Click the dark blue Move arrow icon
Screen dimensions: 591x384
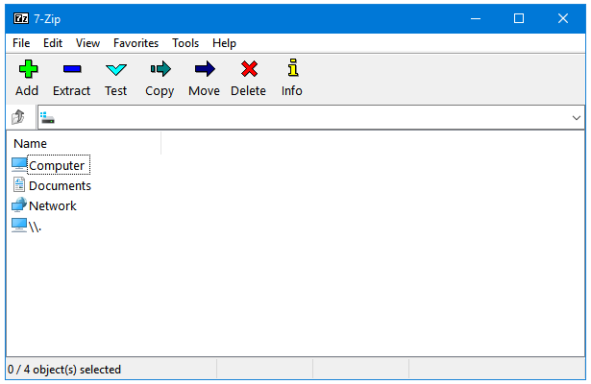tap(205, 69)
